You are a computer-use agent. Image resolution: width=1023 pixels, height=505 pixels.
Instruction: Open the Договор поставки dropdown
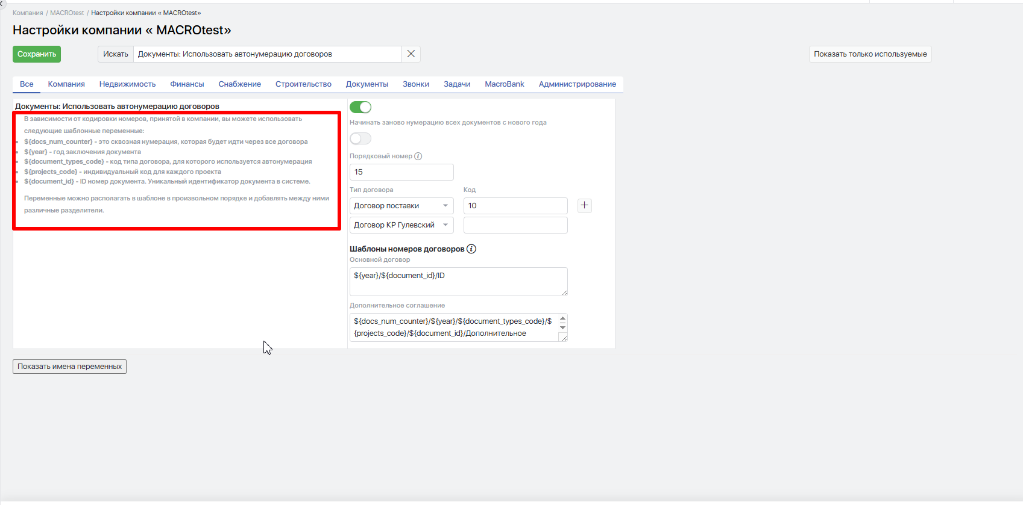[401, 206]
